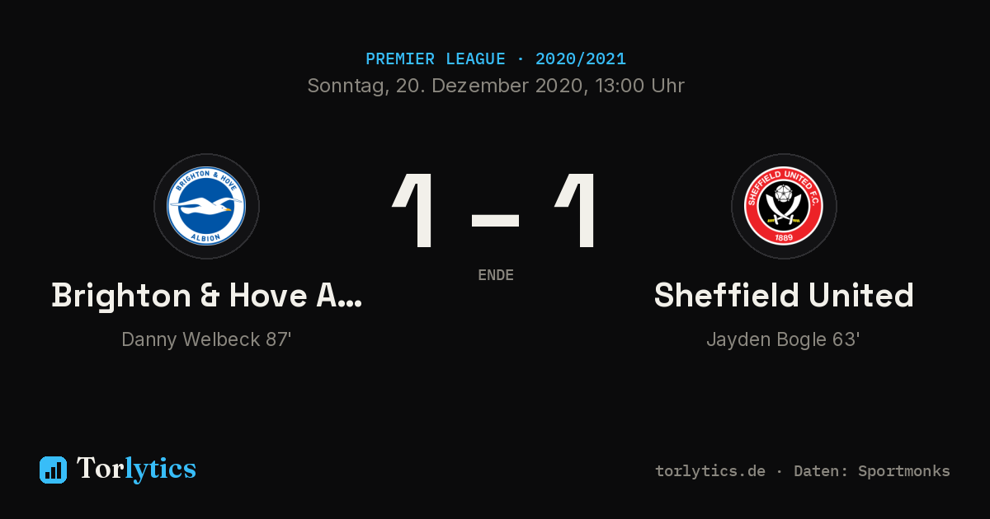
Task: Click scorer Jayden Bogle 63'
Action: (x=784, y=339)
